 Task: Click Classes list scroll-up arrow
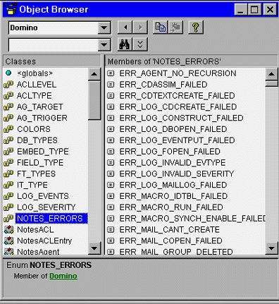click(94, 74)
